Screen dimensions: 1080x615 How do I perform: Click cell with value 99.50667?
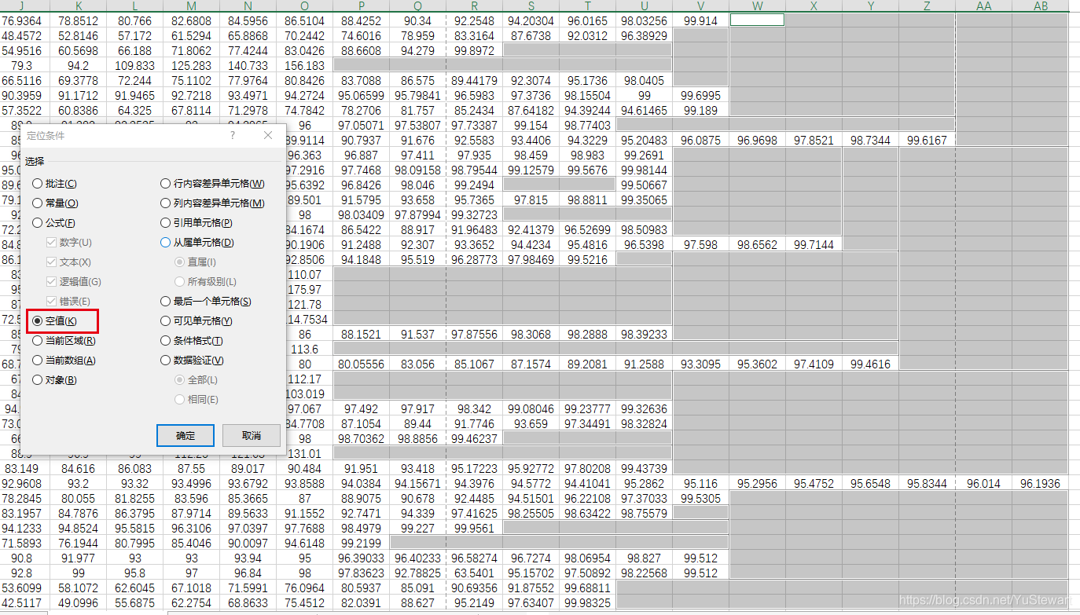(x=645, y=185)
